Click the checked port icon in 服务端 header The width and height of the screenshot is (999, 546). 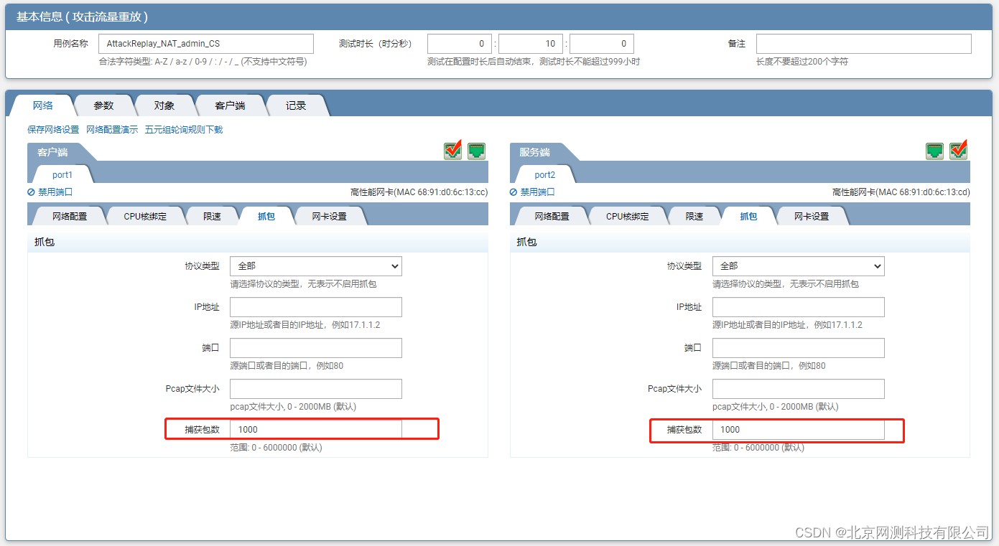click(x=958, y=150)
